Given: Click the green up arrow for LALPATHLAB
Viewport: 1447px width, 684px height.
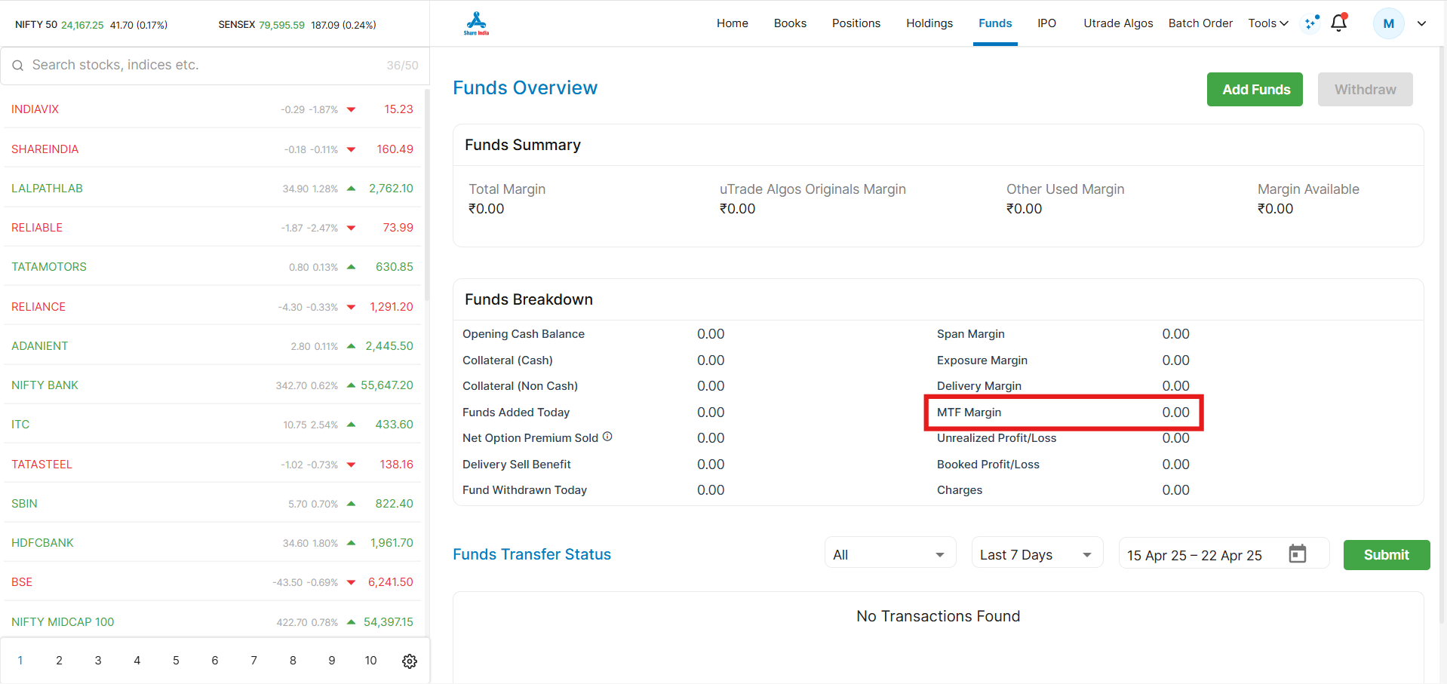Looking at the screenshot, I should coord(351,189).
